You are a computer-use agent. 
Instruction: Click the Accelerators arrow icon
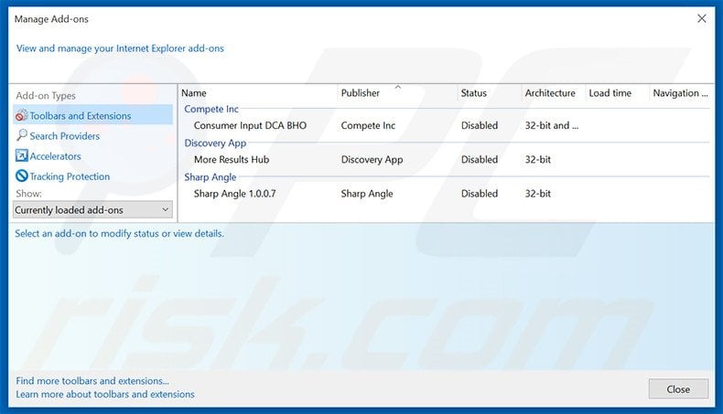22,155
